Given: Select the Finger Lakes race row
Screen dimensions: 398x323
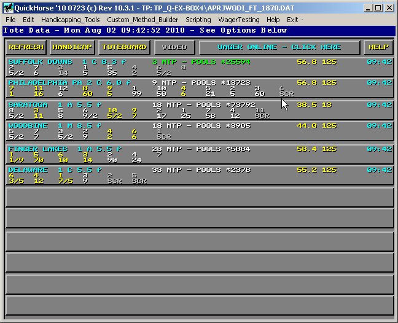Looking at the screenshot, I should (199, 154).
